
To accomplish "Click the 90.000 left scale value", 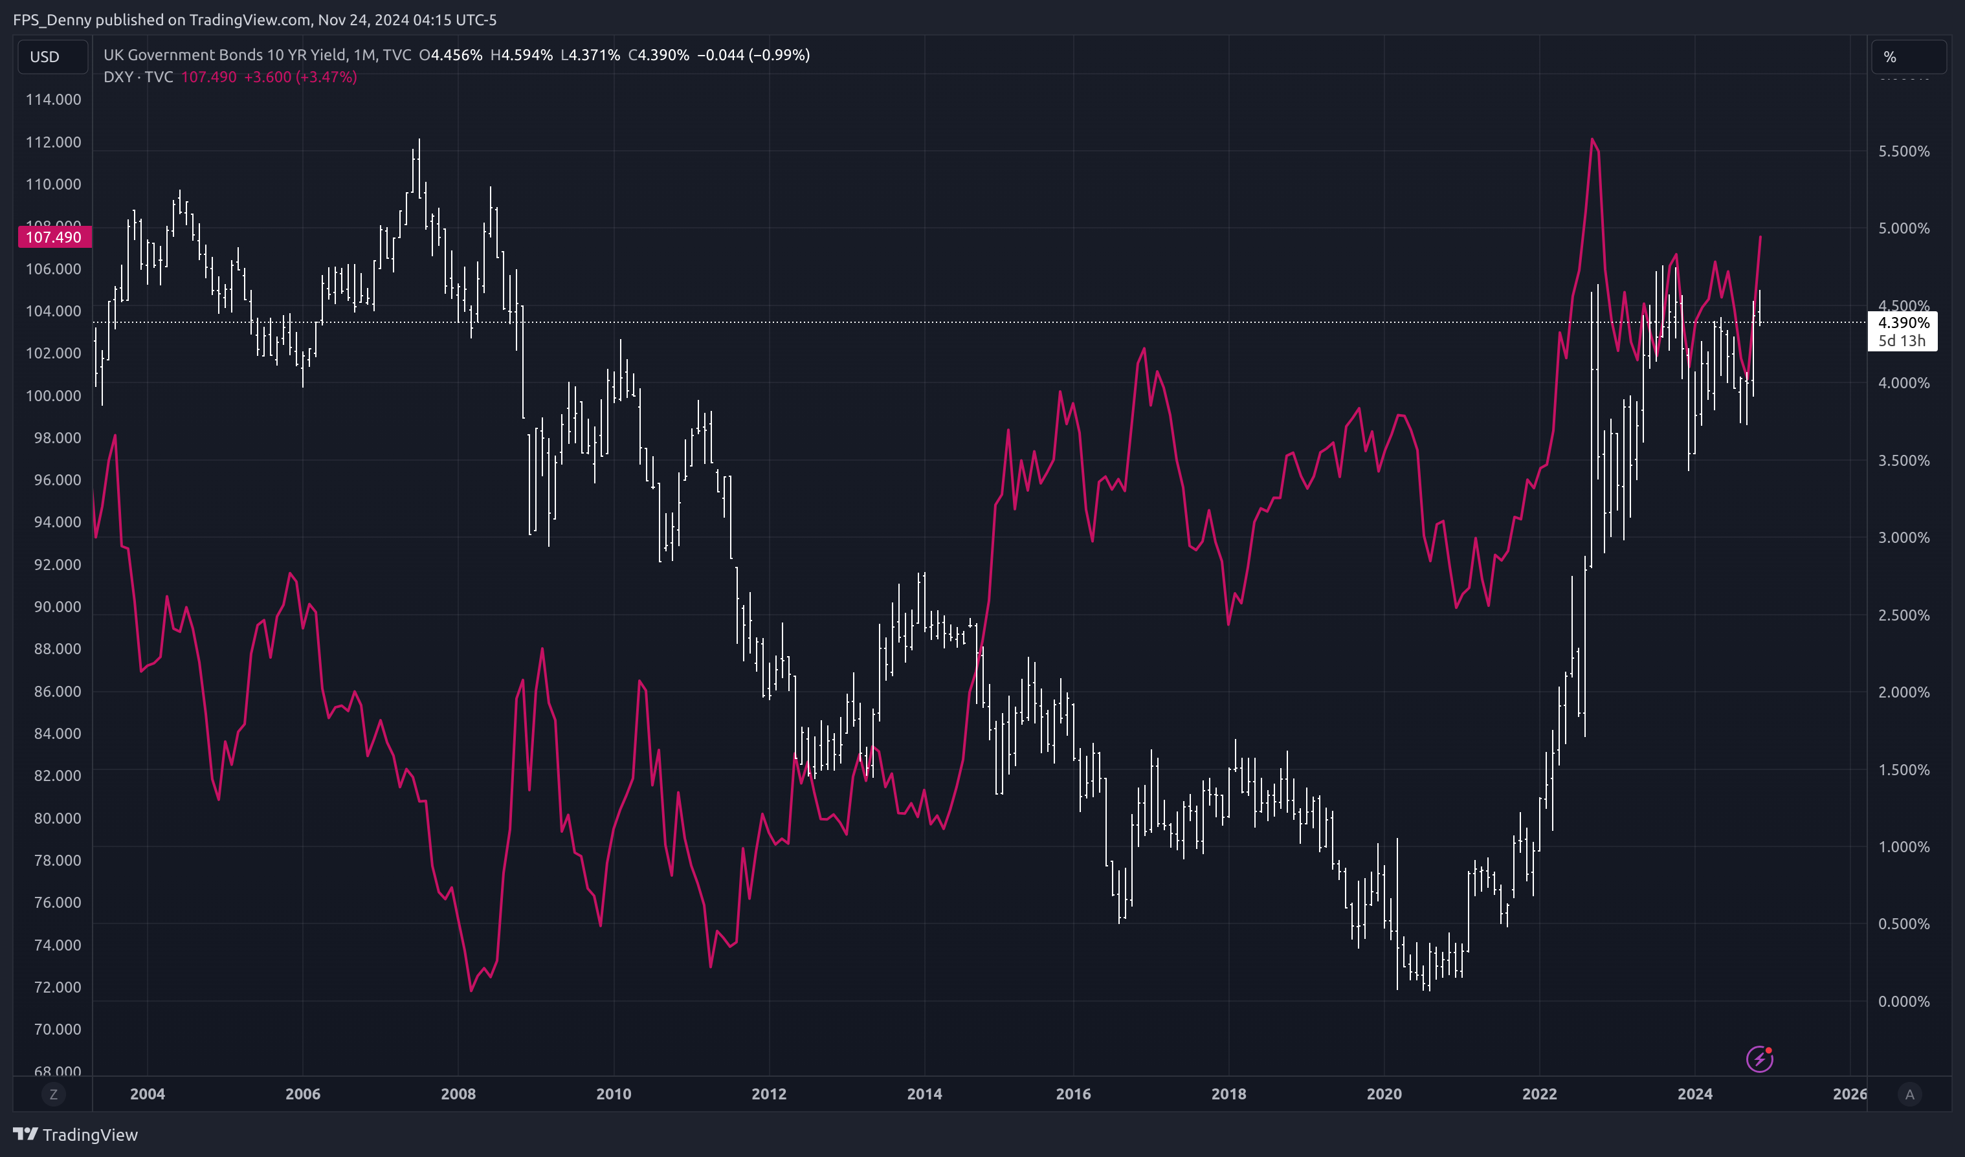I will [57, 606].
